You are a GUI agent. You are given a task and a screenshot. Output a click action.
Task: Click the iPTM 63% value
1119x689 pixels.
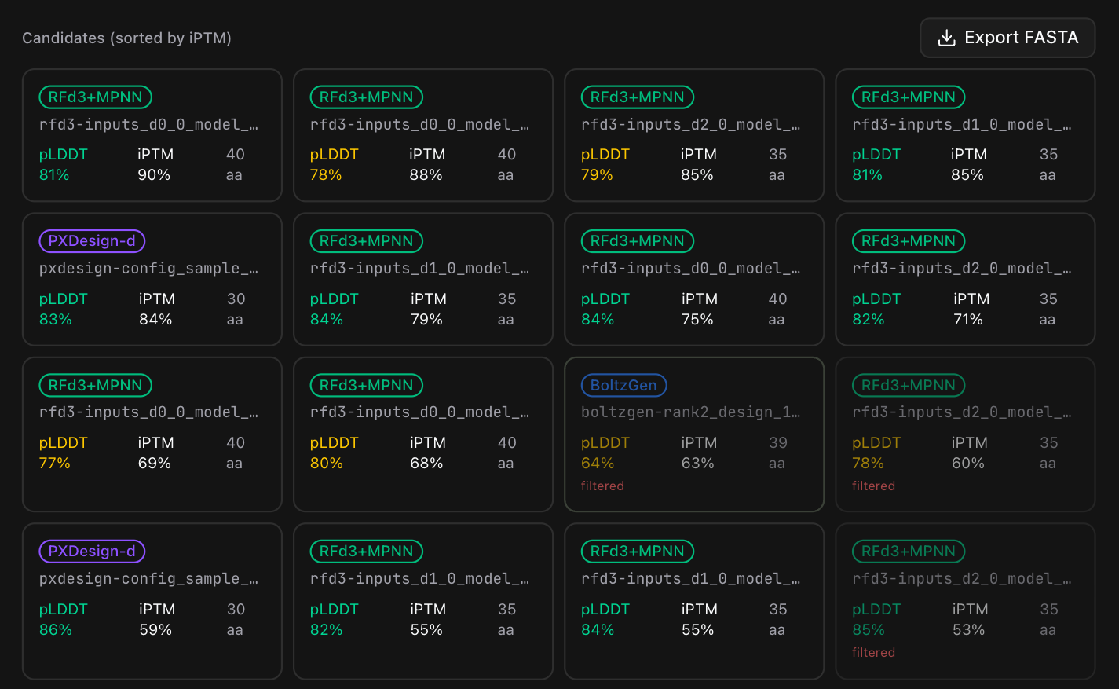[698, 464]
